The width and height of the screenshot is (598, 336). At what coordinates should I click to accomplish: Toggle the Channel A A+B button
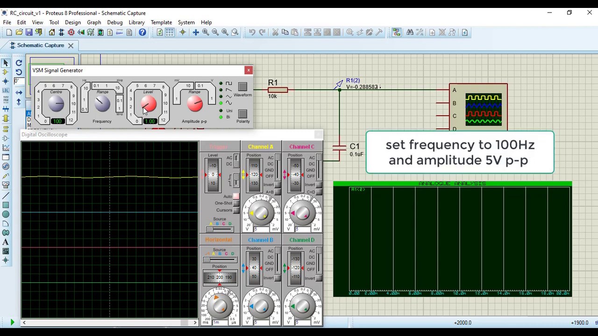(278, 192)
